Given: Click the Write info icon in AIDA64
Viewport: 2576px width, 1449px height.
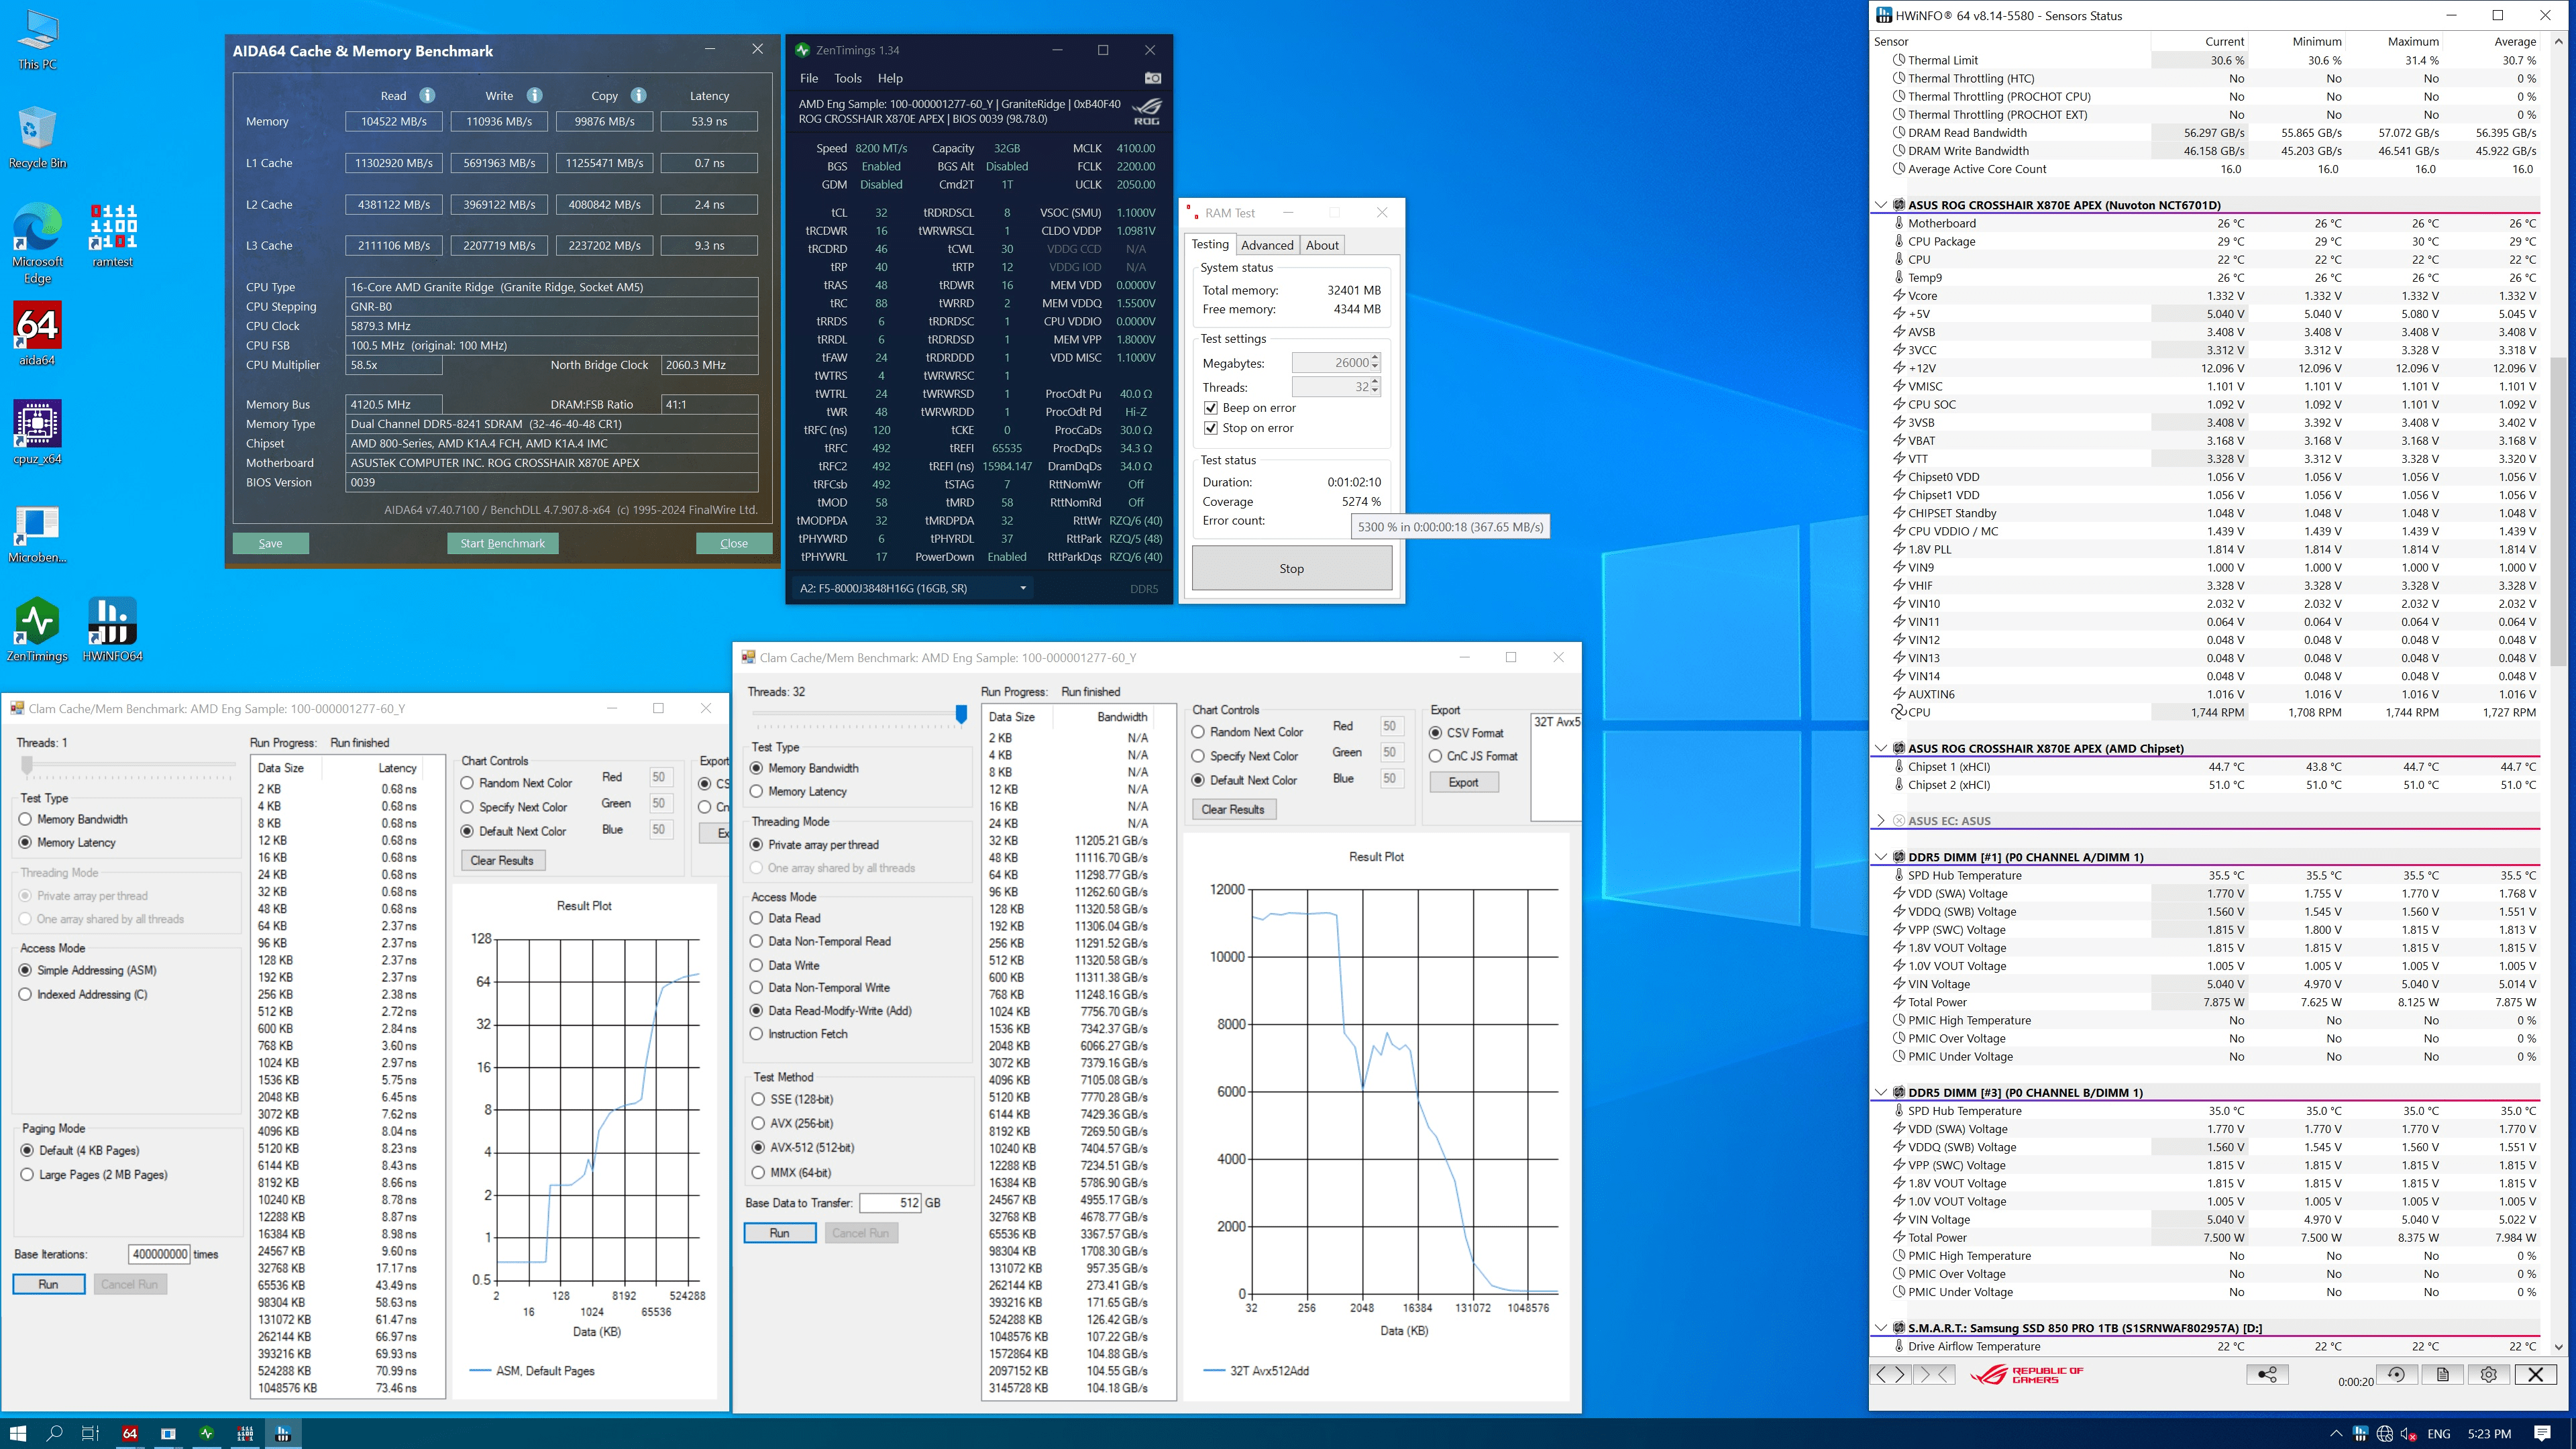Looking at the screenshot, I should pyautogui.click(x=535, y=96).
